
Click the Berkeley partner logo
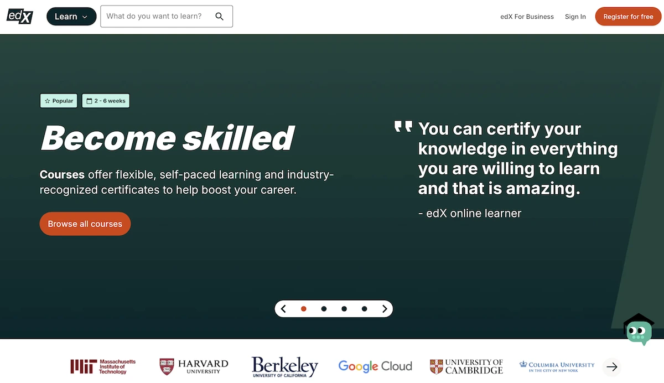point(284,366)
